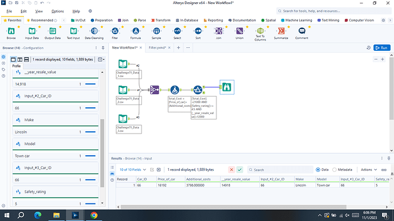Zoom out canvas with minus button
Image resolution: width=394 pixels, height=221 pixels.
[376, 59]
